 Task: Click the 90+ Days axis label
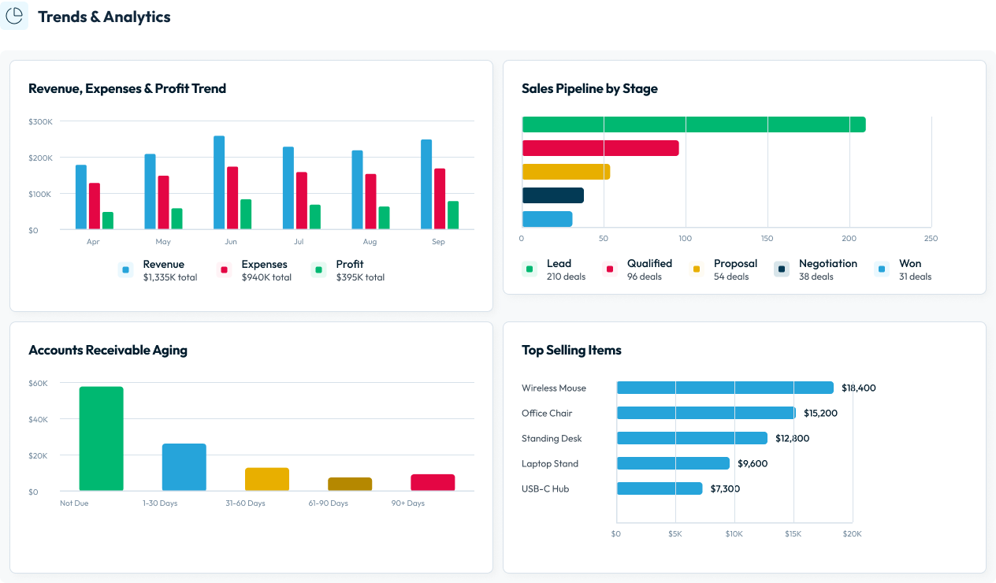(x=408, y=503)
